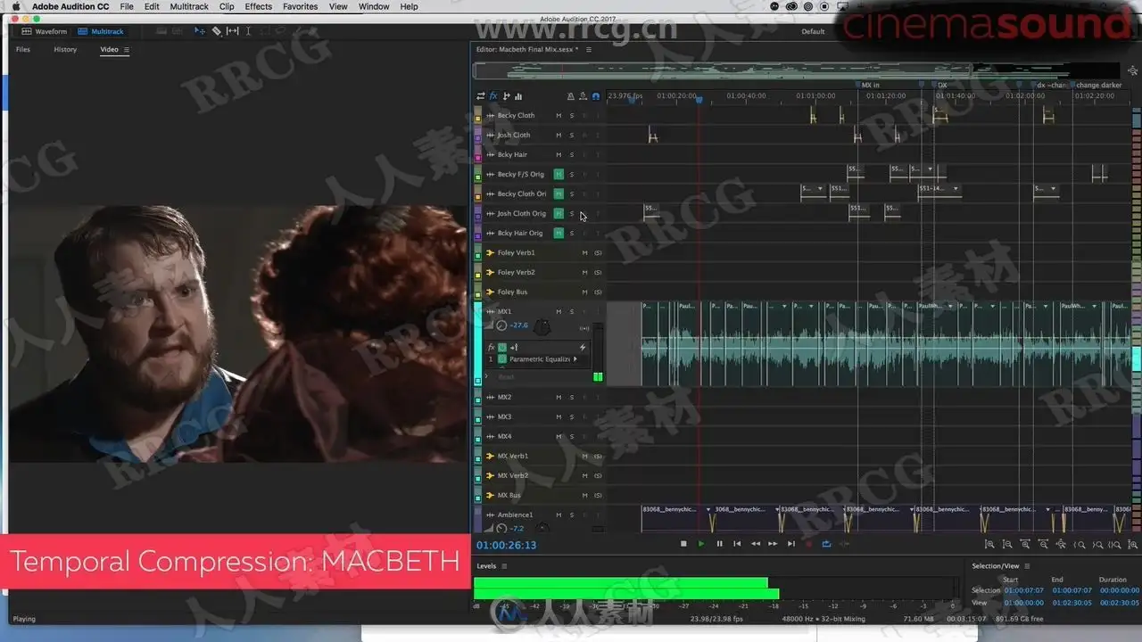Adjust the MX1 volume knob
This screenshot has height=642, width=1142.
click(x=501, y=326)
